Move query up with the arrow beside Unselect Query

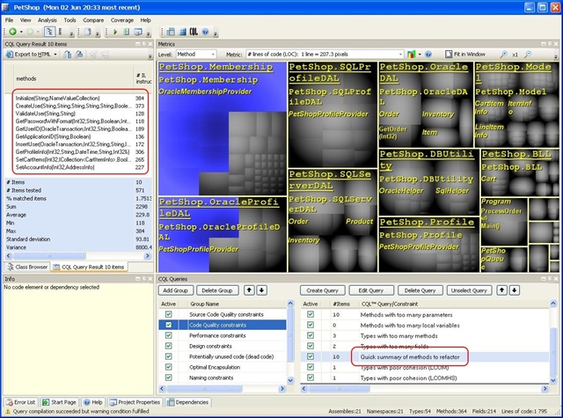pos(502,290)
